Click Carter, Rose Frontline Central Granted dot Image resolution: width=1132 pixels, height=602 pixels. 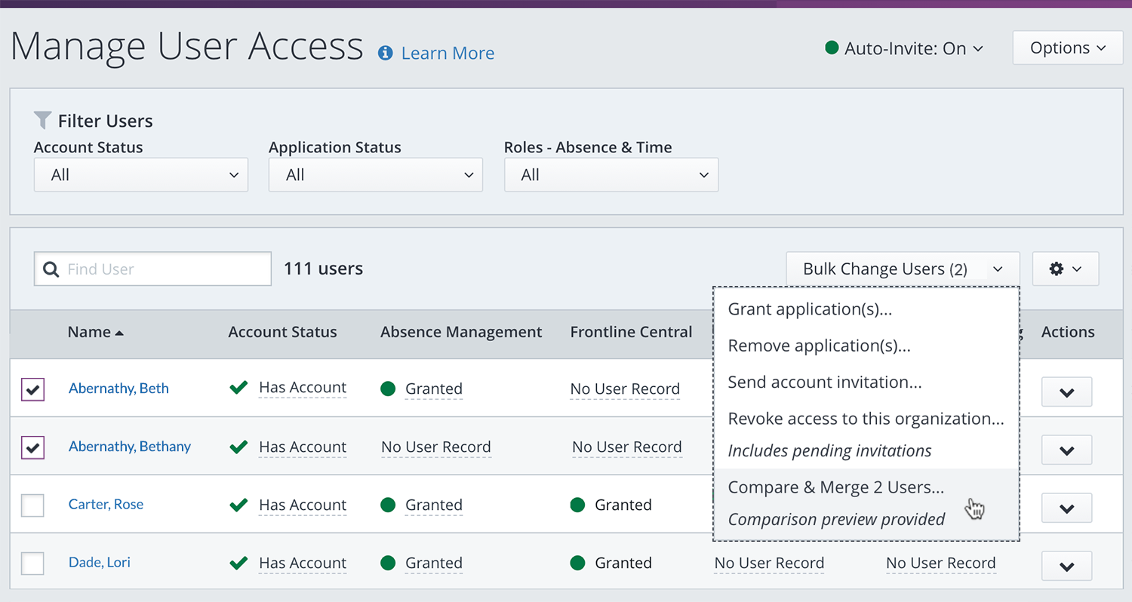[x=578, y=505]
